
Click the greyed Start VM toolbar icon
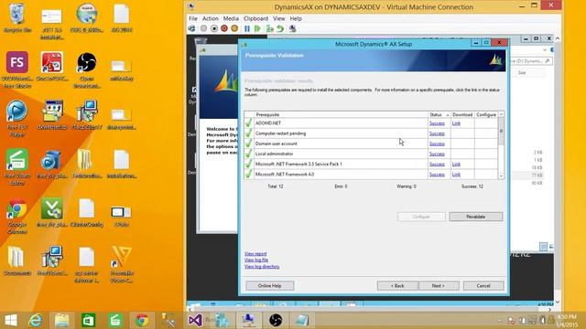(x=203, y=28)
